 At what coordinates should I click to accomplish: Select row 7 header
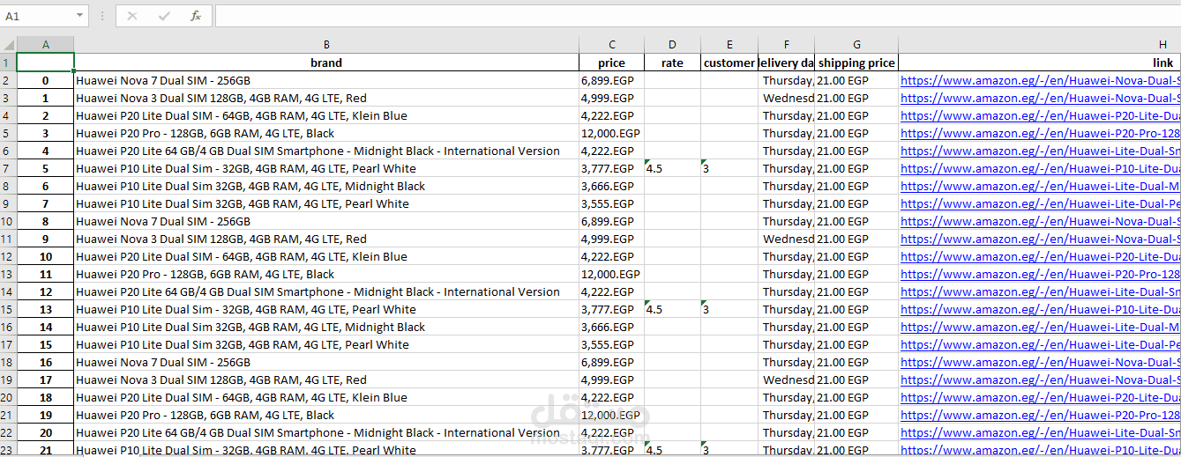pos(8,168)
